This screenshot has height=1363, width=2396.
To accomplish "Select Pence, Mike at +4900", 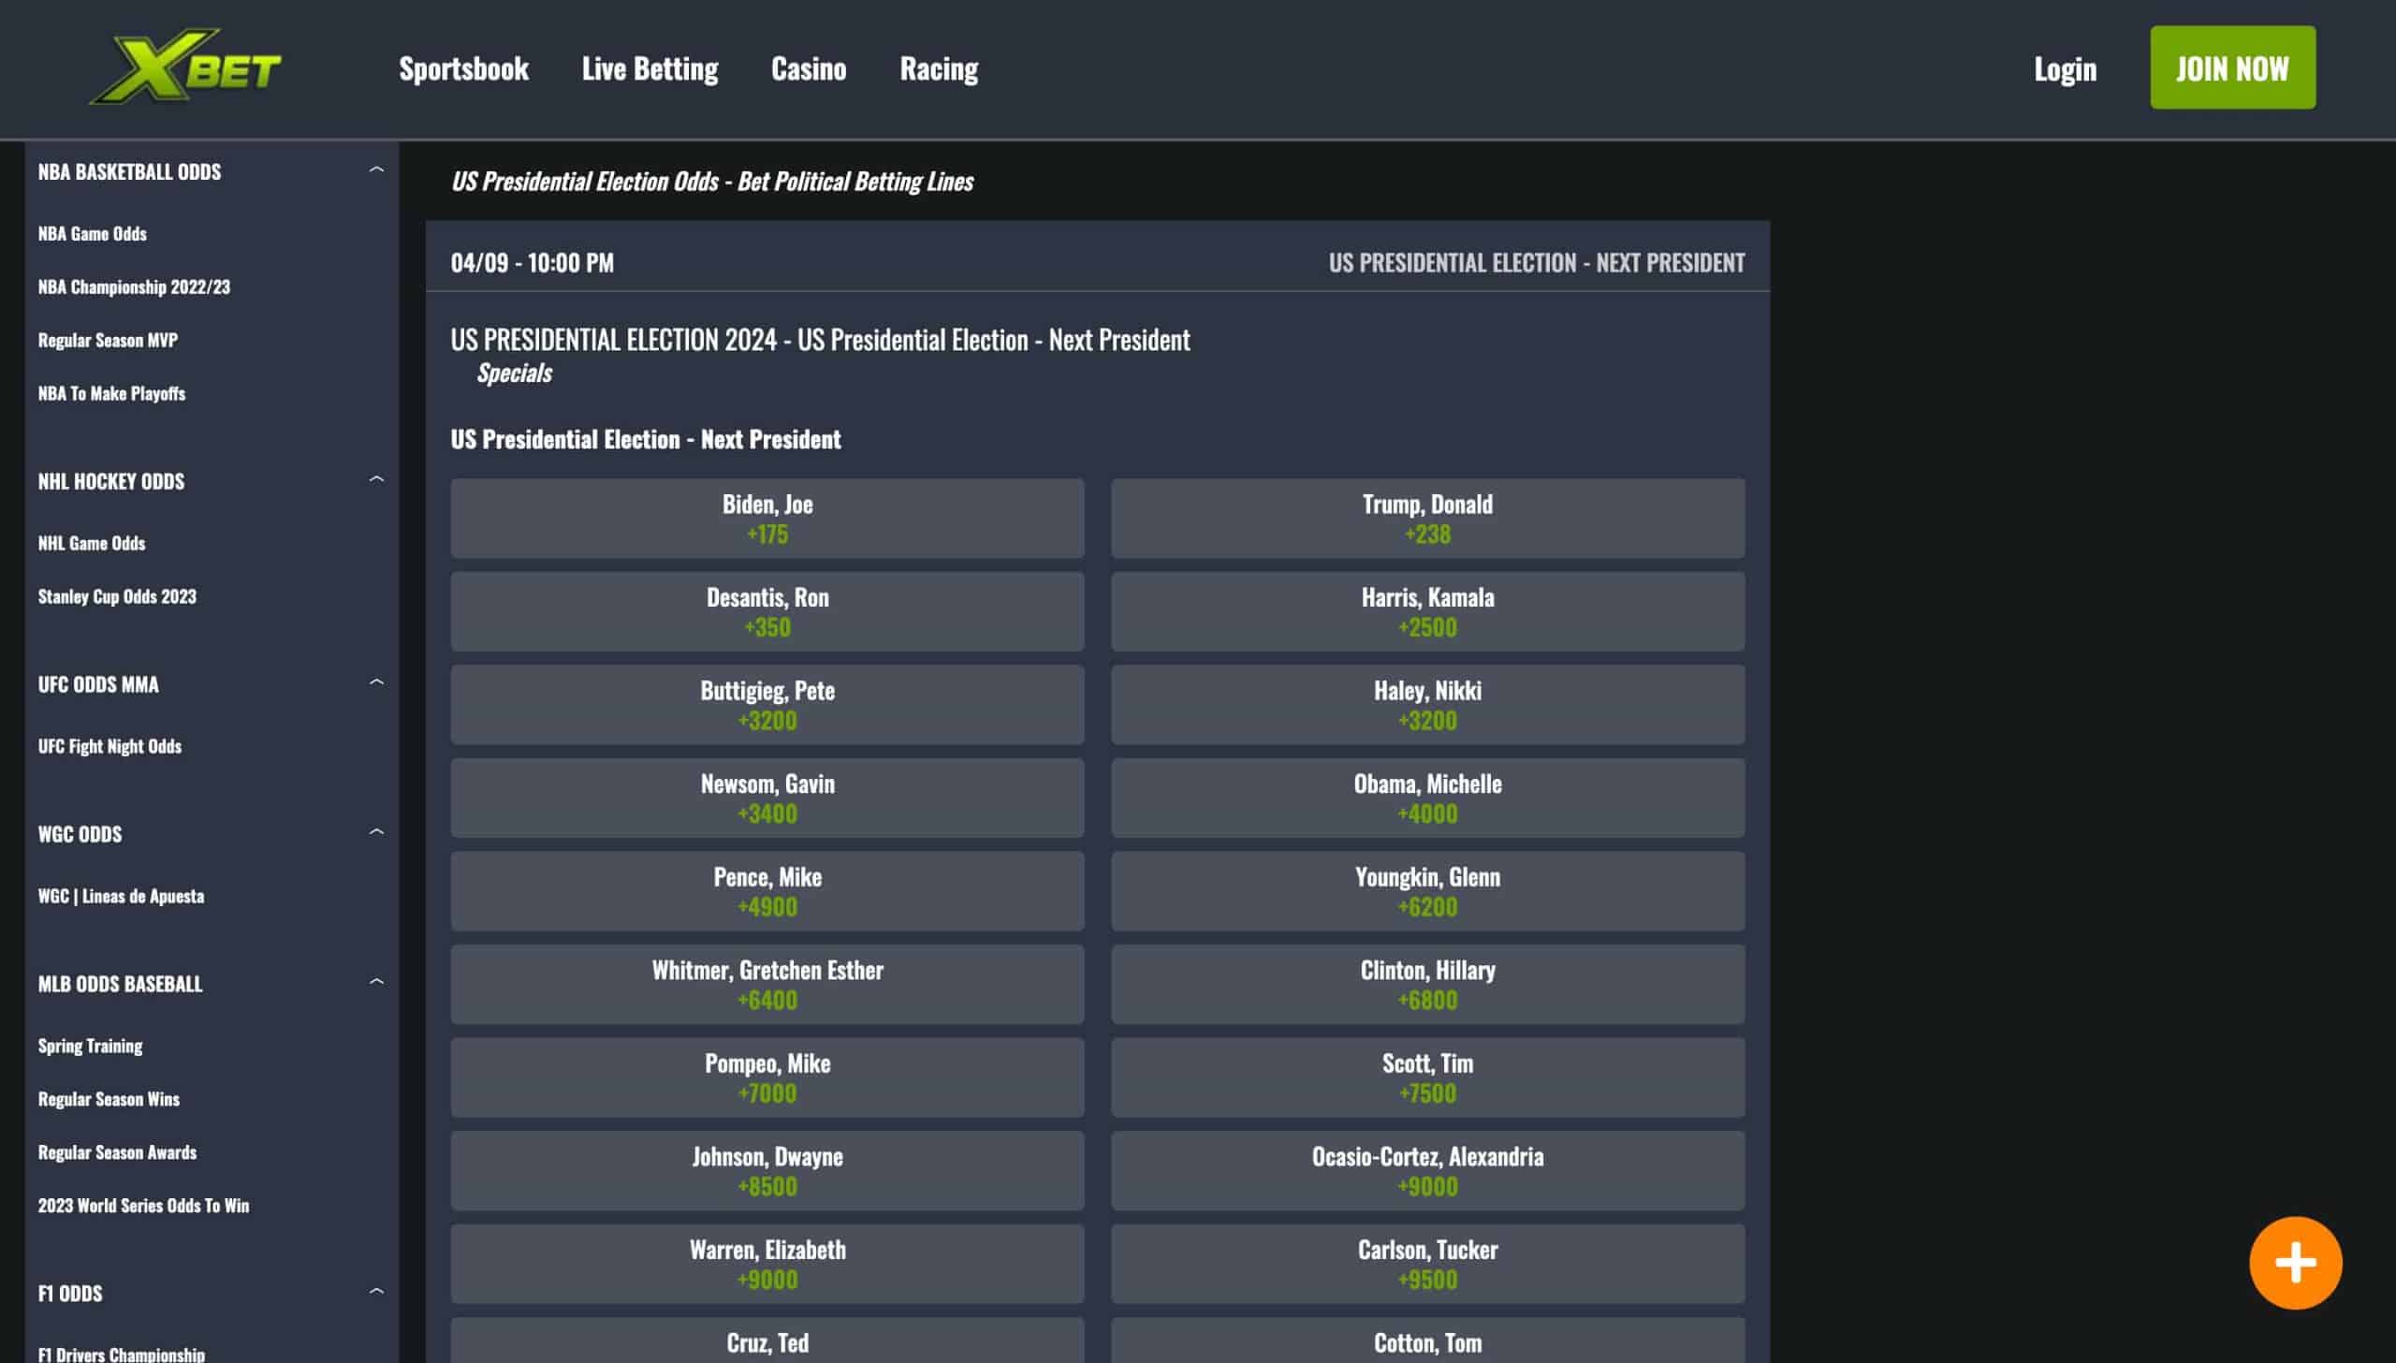I will [x=767, y=891].
